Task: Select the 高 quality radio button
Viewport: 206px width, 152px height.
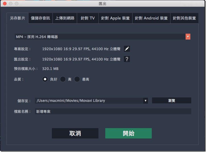Action: tap(63, 79)
